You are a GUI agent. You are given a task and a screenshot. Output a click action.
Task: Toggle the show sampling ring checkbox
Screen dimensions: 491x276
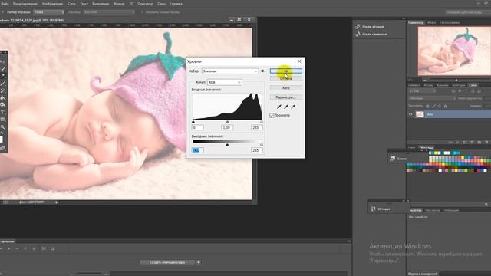pyautogui.click(x=142, y=12)
